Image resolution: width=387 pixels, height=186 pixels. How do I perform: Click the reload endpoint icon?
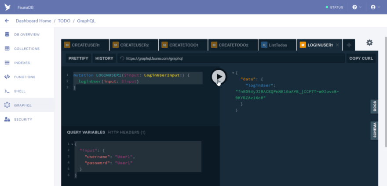pos(122,58)
